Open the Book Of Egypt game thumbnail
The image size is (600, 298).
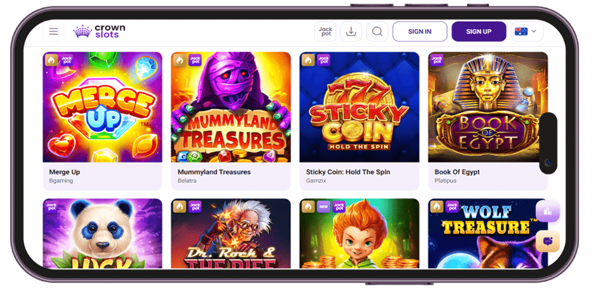coord(488,107)
